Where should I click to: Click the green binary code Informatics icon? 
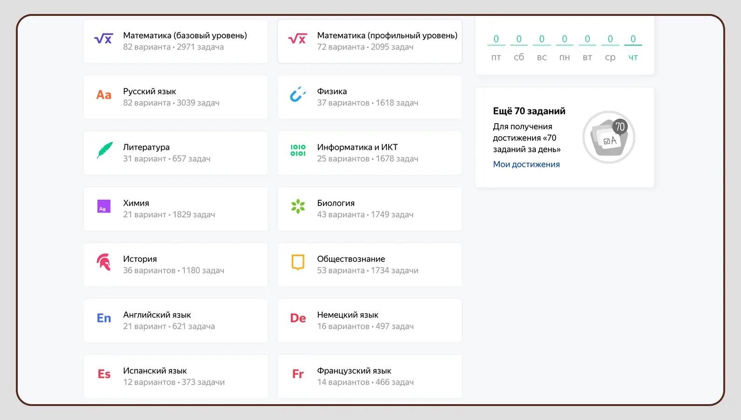coord(298,150)
